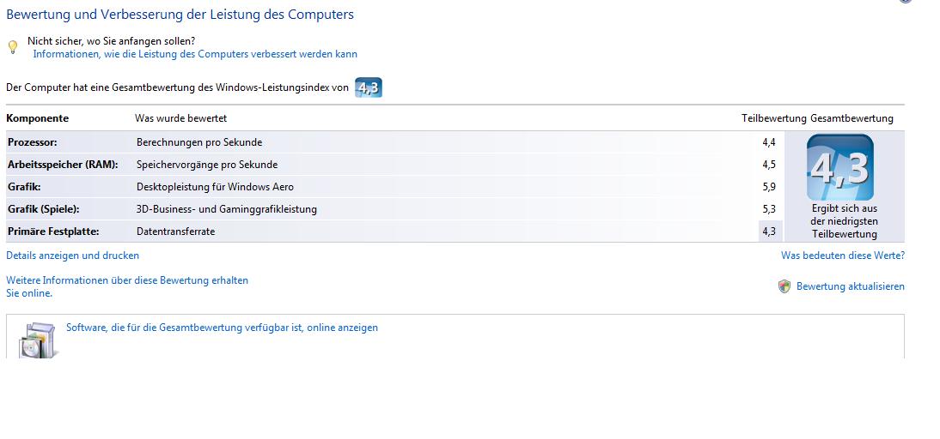Click Ergibt sich aus der niedrigsten Teilbewertung caption
This screenshot has height=439, width=940.
click(844, 221)
